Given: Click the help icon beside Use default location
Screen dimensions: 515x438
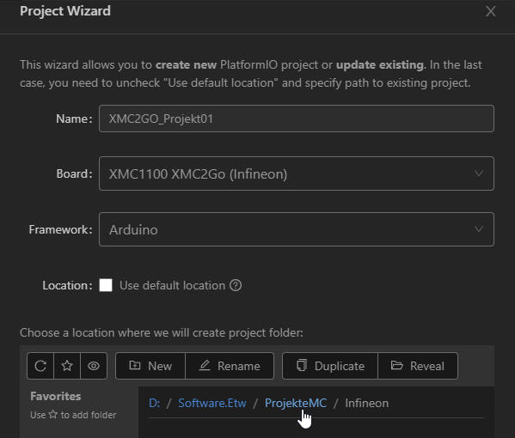Looking at the screenshot, I should coord(236,285).
